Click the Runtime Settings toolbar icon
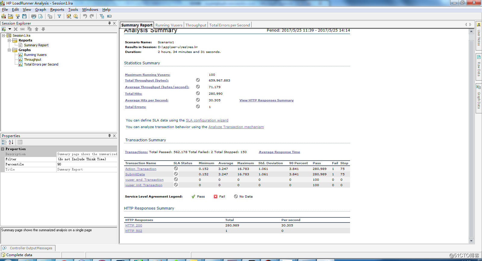Image resolution: width=482 pixels, height=261 pixels. coord(50,16)
